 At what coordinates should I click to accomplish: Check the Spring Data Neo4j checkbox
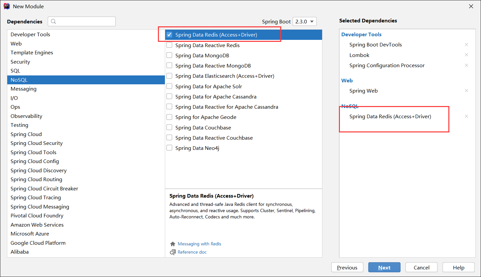pos(169,148)
